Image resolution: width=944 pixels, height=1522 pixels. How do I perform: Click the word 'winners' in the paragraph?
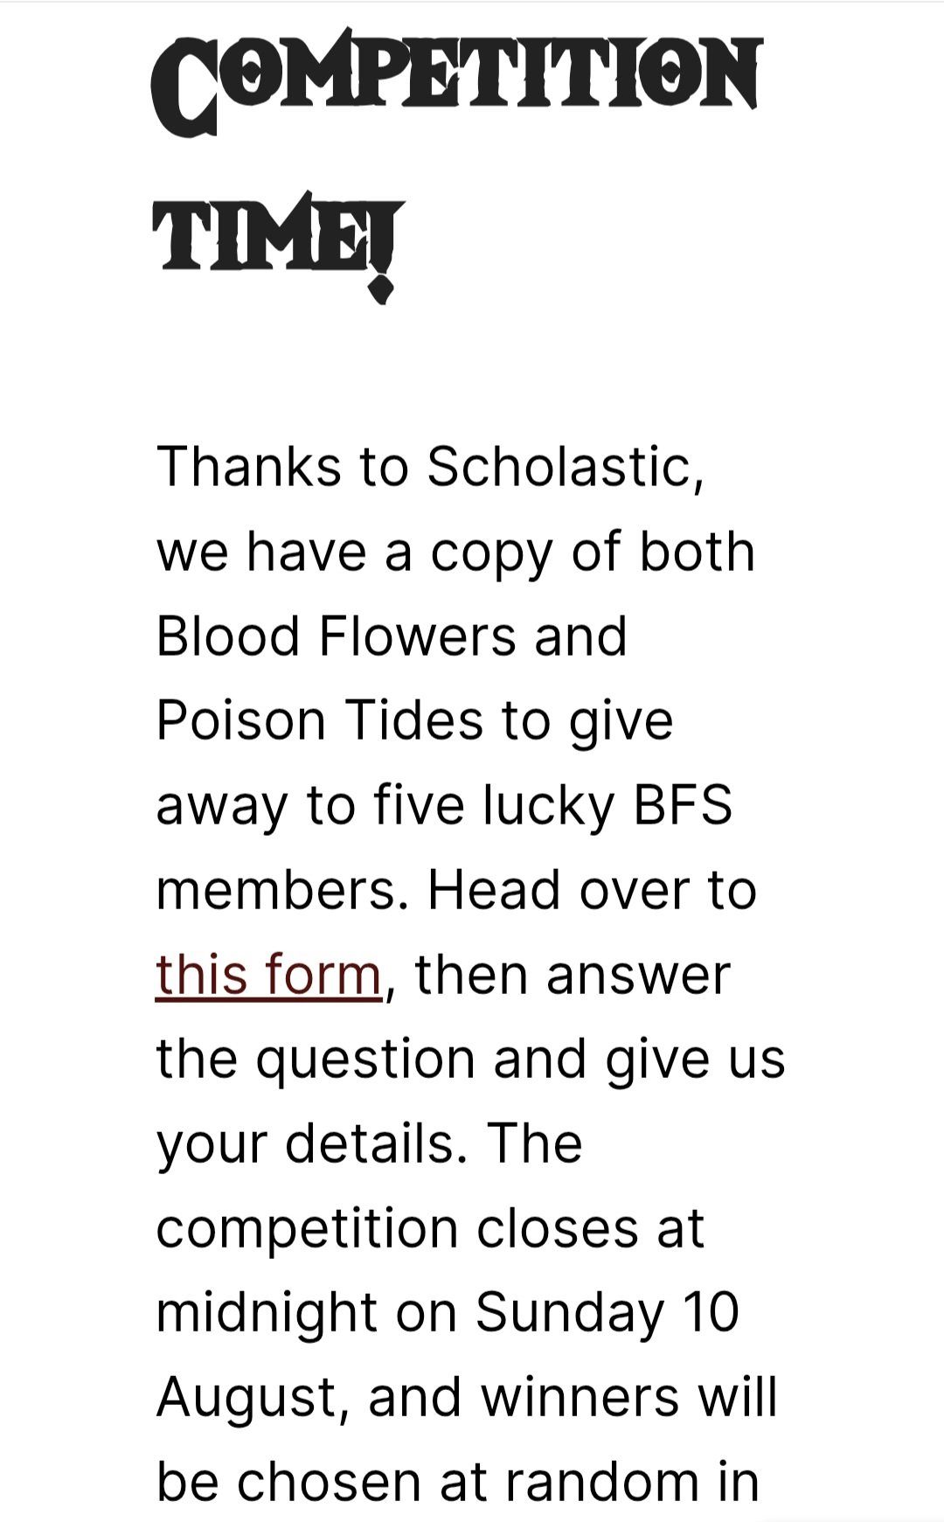coord(580,1396)
